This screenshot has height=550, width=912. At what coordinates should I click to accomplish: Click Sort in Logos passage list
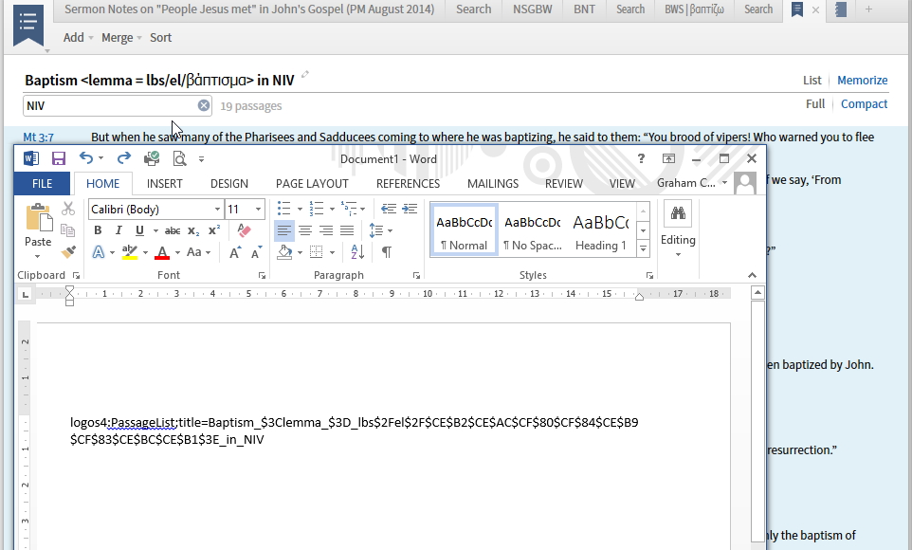160,37
